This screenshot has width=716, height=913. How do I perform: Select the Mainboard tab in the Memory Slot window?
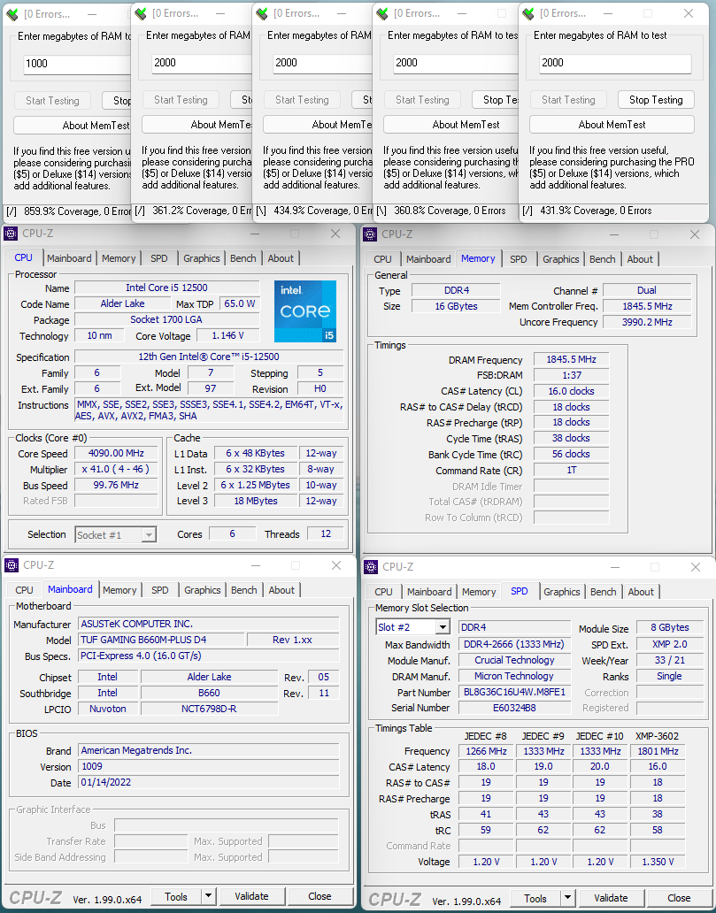pyautogui.click(x=429, y=592)
